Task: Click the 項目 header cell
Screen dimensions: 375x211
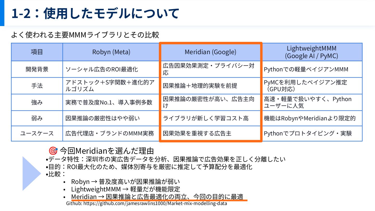Action: pos(37,52)
